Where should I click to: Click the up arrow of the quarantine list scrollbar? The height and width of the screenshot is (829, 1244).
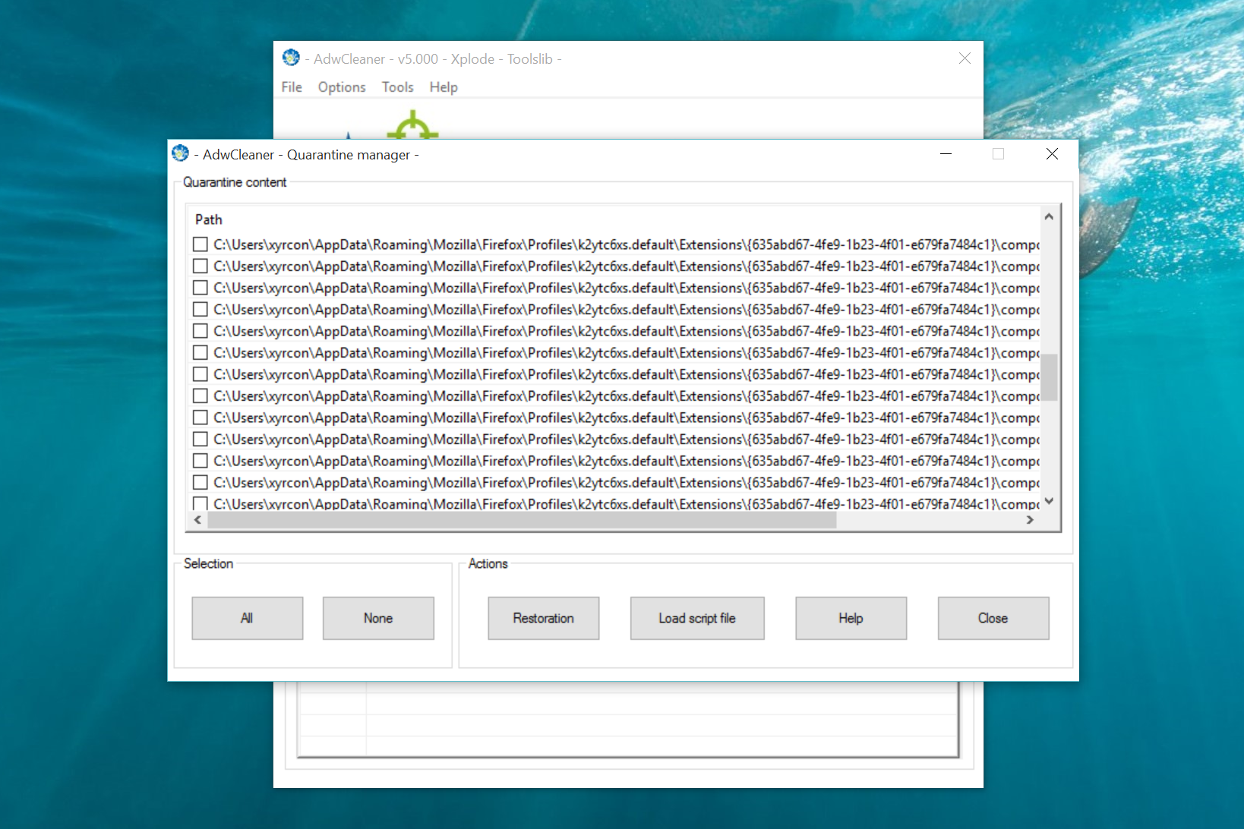point(1050,216)
